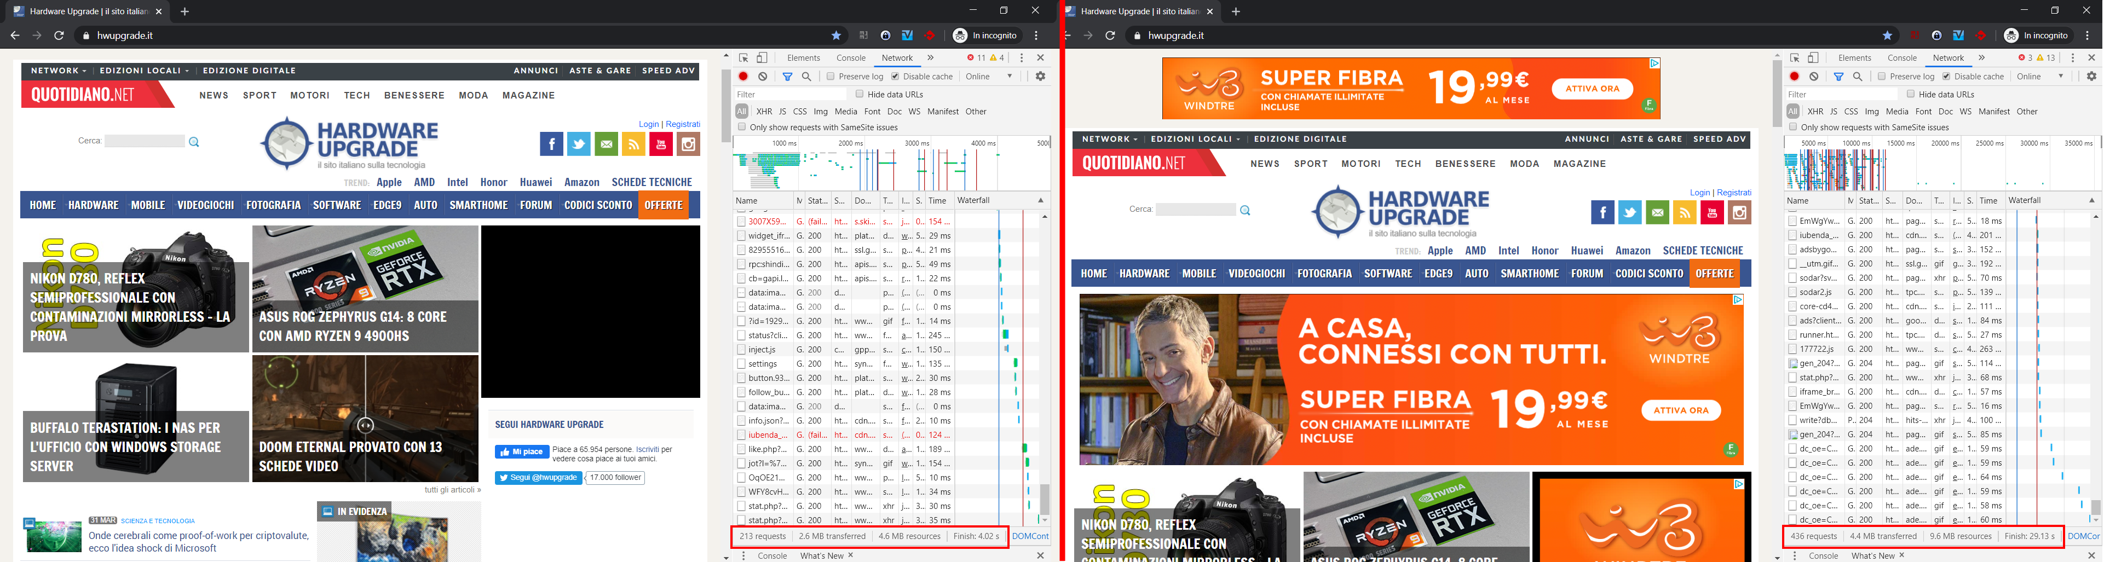Open network settings gear in left DevTools
This screenshot has width=2104, height=562.
1041,76
